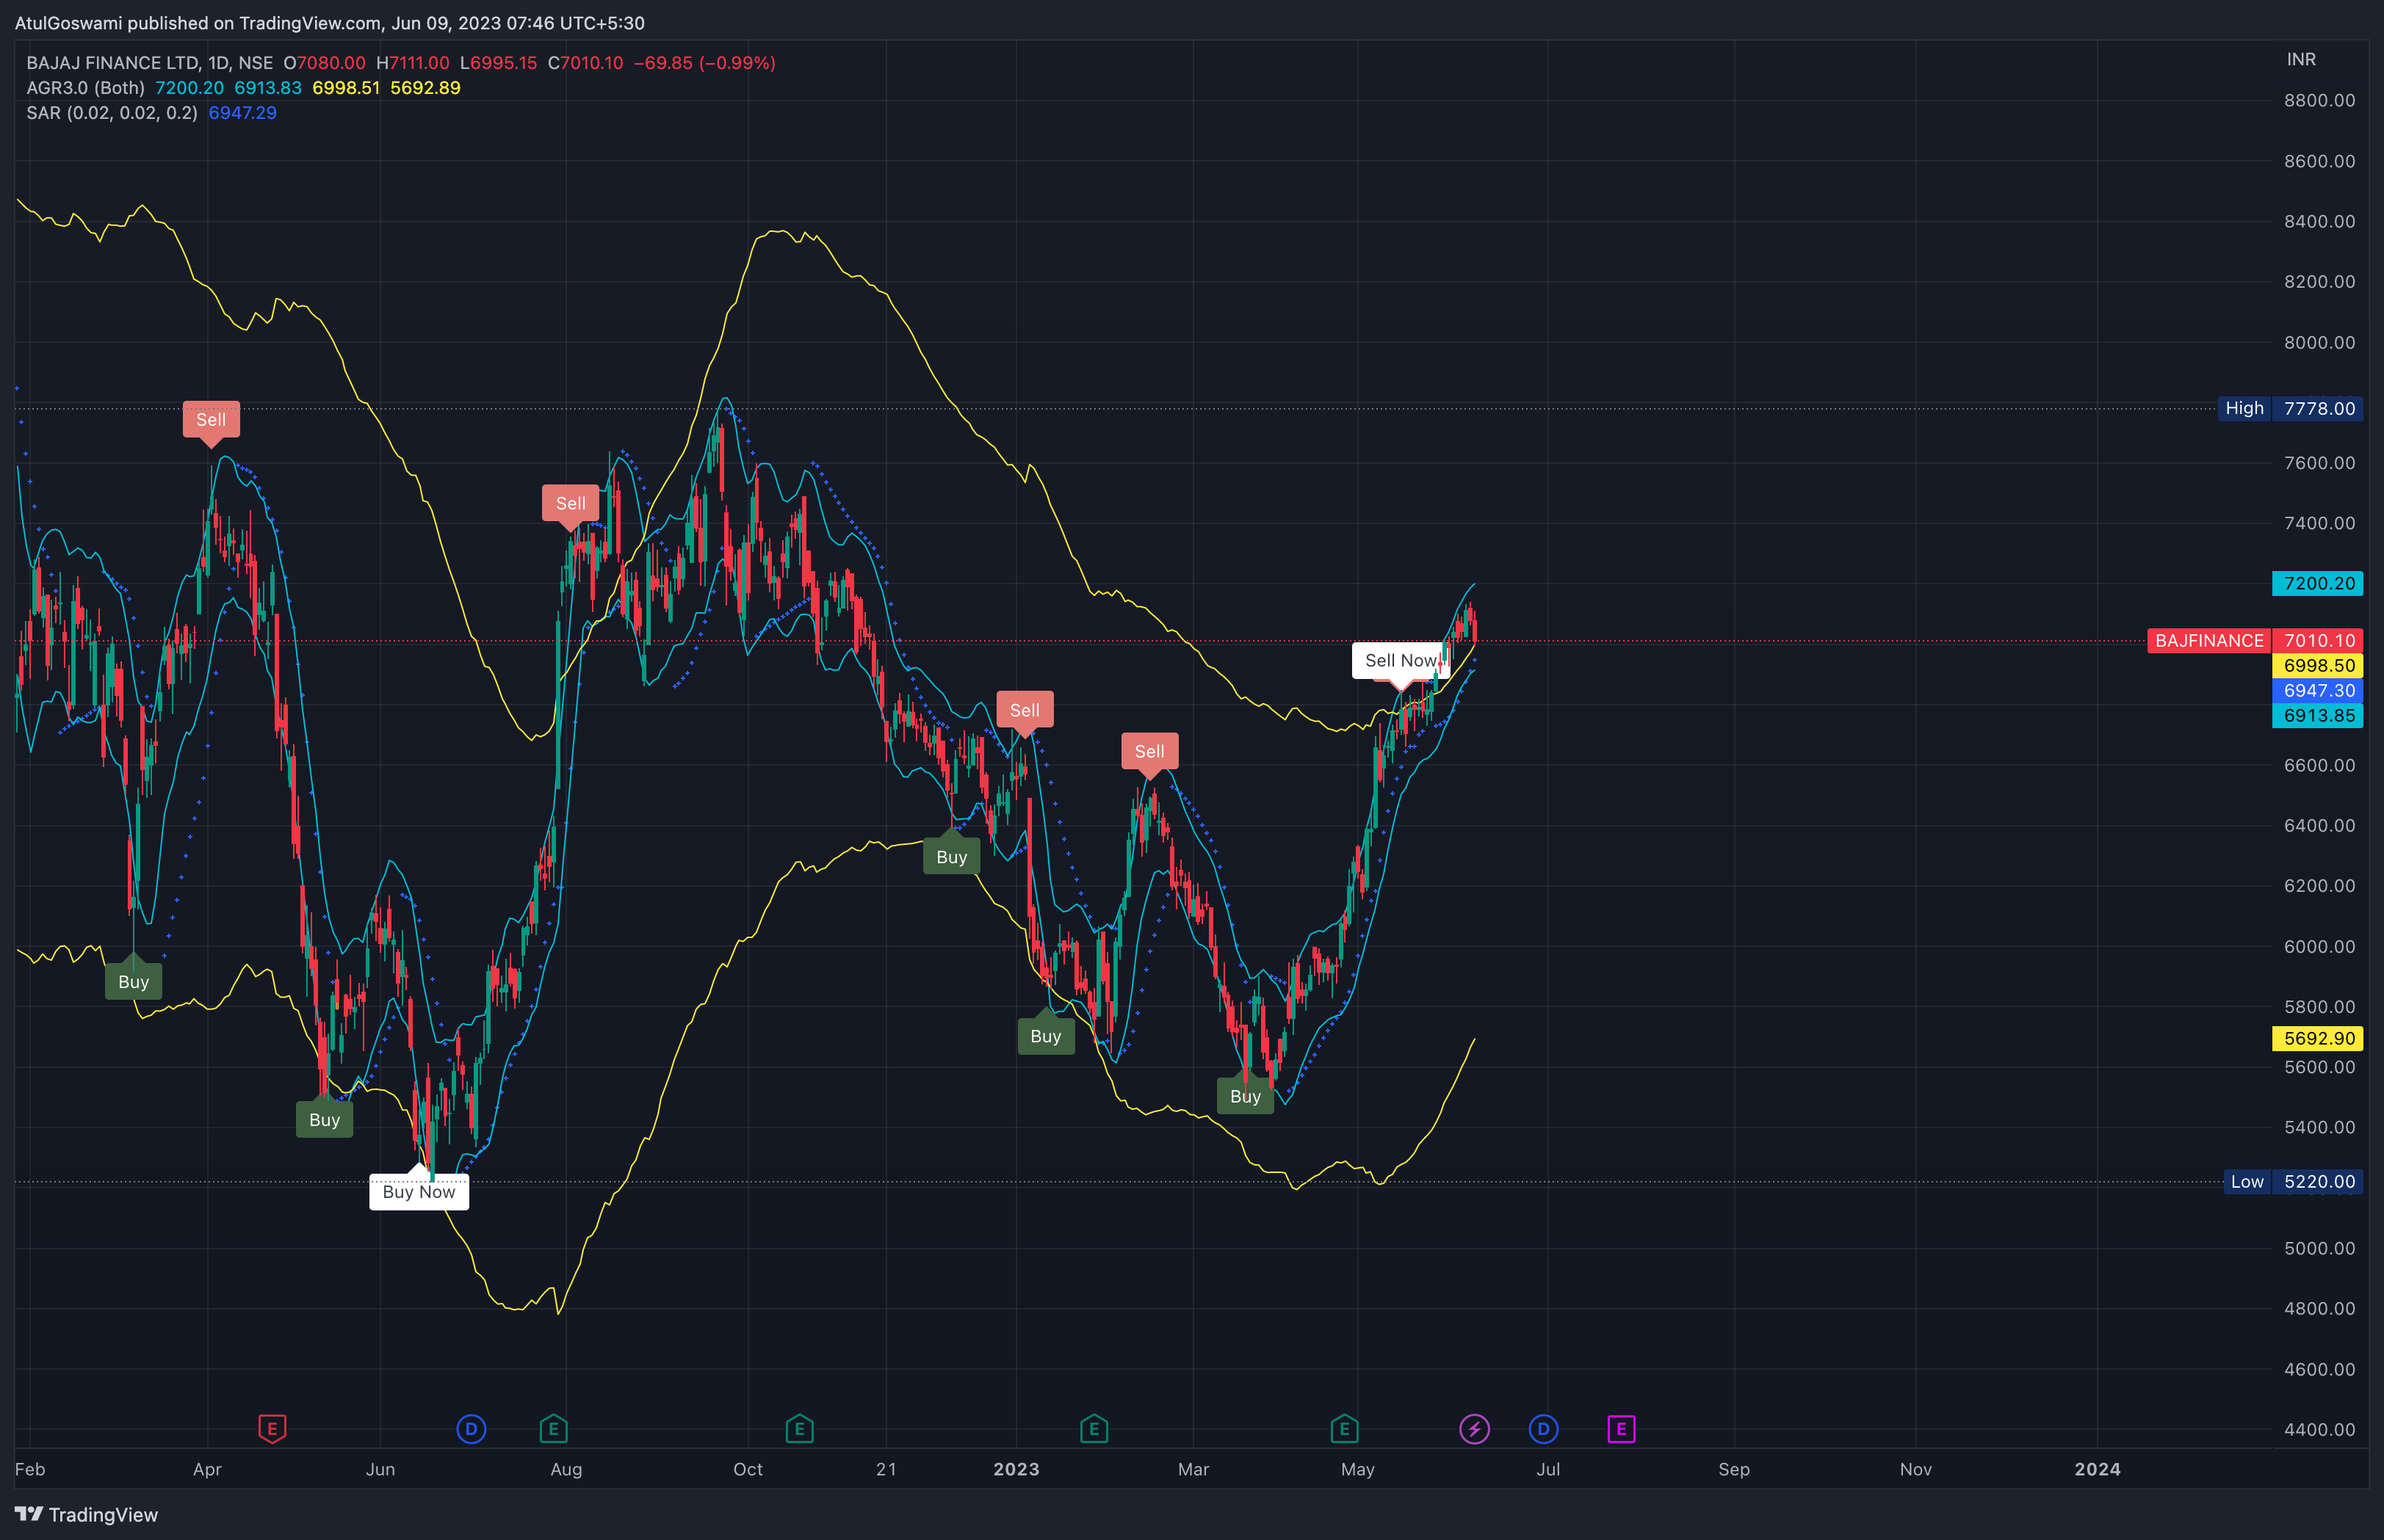This screenshot has height=1540, width=2384.
Task: Click the SAR value 6947.29 in legend
Action: (242, 113)
